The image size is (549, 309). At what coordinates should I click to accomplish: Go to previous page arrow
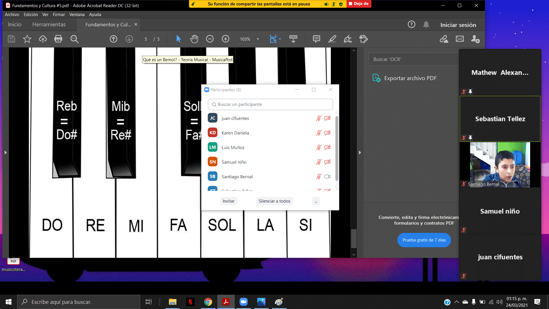114,39
